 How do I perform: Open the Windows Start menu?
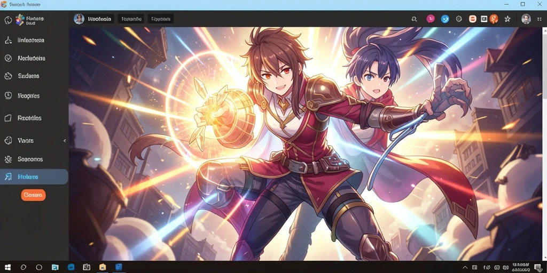7,268
